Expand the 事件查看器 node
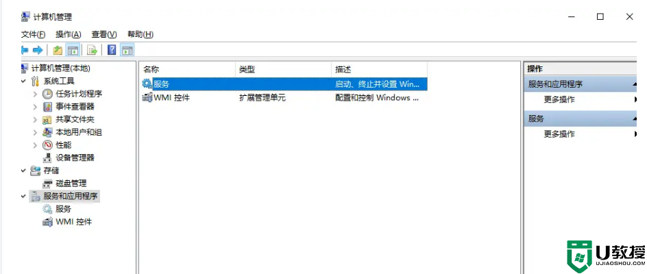 (36, 106)
